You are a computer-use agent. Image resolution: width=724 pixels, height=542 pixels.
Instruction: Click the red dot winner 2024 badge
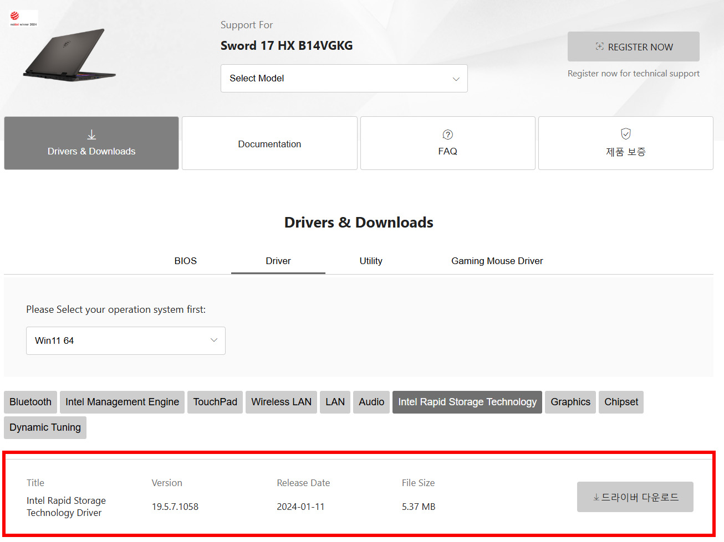coord(23,19)
